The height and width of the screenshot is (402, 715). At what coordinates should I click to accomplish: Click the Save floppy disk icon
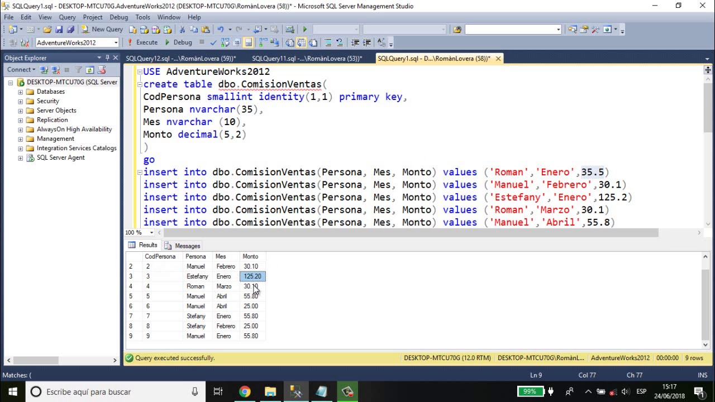tap(59, 29)
